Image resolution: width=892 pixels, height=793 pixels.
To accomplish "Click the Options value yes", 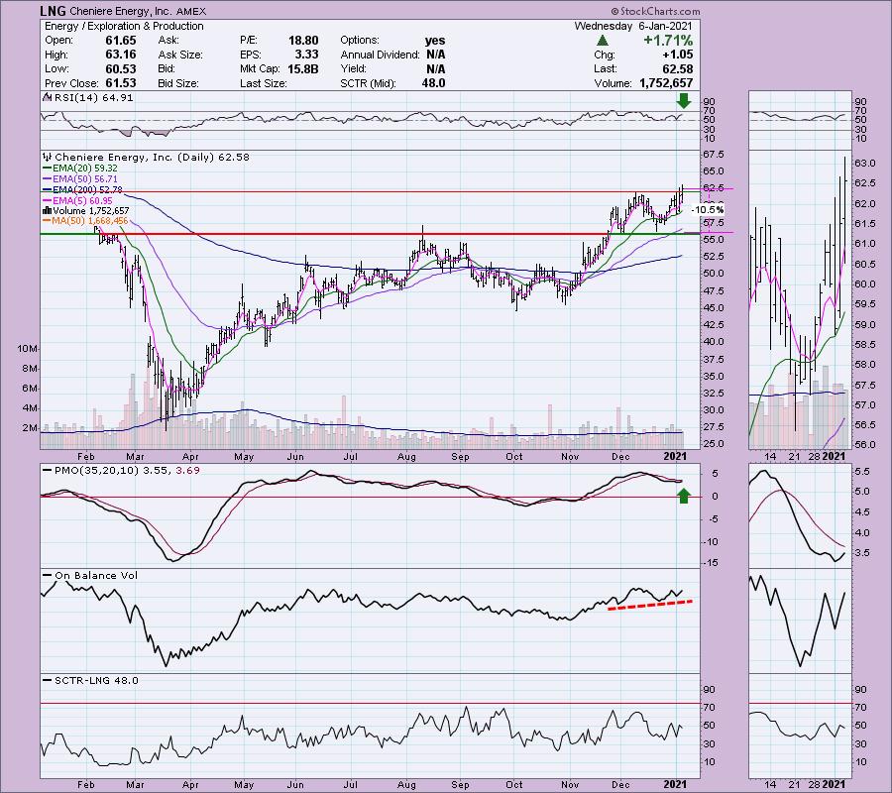I will click(435, 41).
